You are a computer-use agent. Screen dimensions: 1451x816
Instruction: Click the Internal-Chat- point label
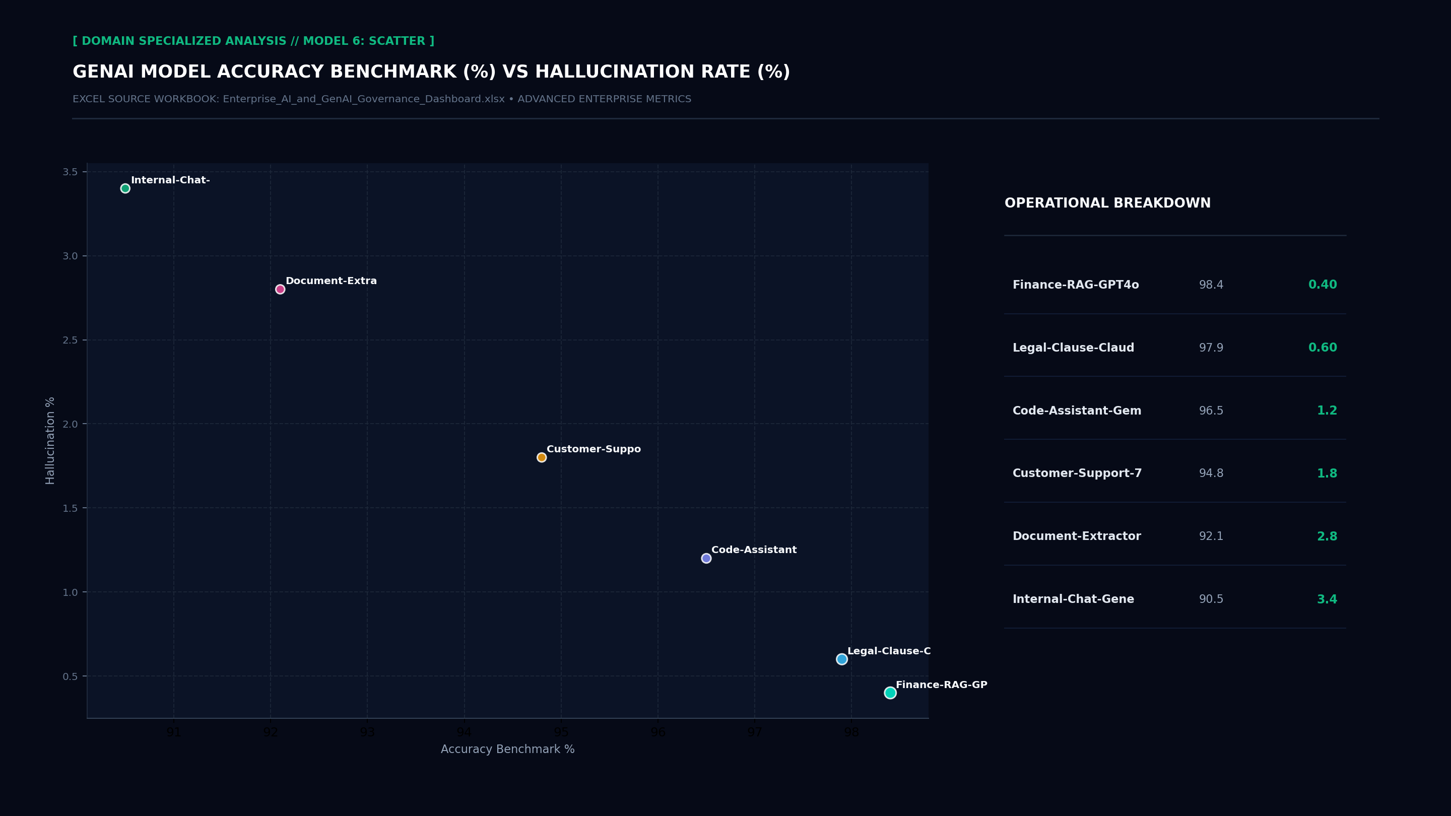coord(170,180)
